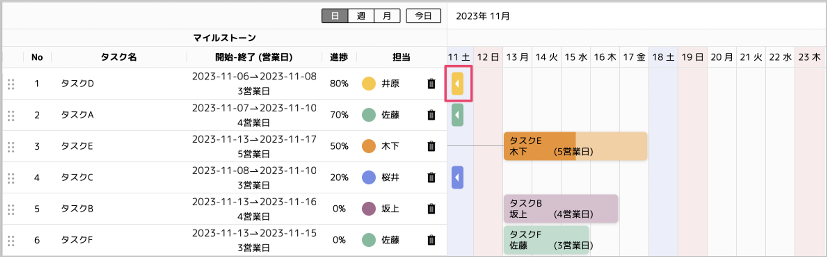The image size is (827, 257).
Task: Delete タスクB via trash icon
Action: click(431, 209)
